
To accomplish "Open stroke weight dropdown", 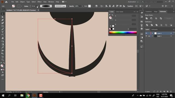I will click(38, 6).
